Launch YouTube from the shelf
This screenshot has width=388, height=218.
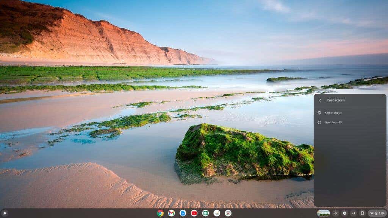point(194,213)
